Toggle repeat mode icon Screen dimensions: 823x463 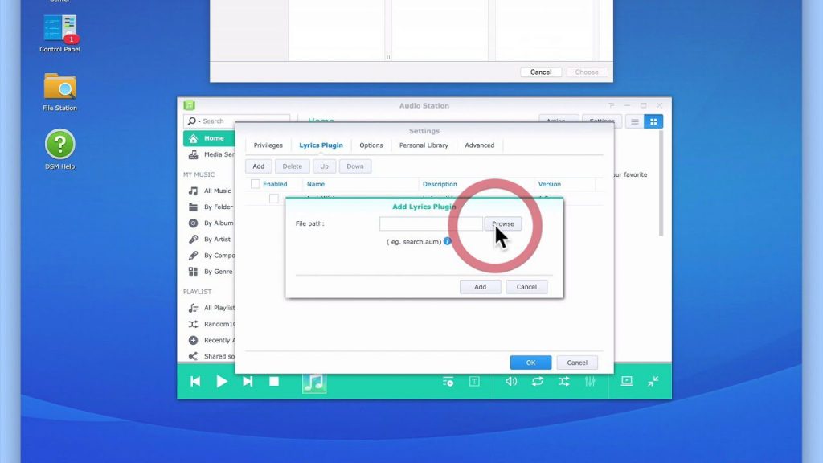(x=537, y=382)
